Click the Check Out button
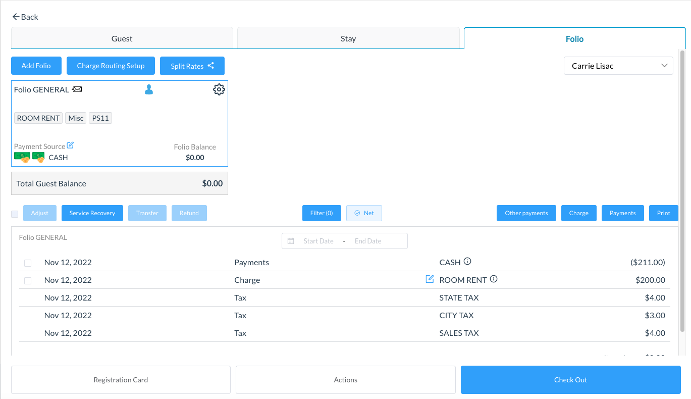Screen dimensions: 691x399 tap(570, 380)
